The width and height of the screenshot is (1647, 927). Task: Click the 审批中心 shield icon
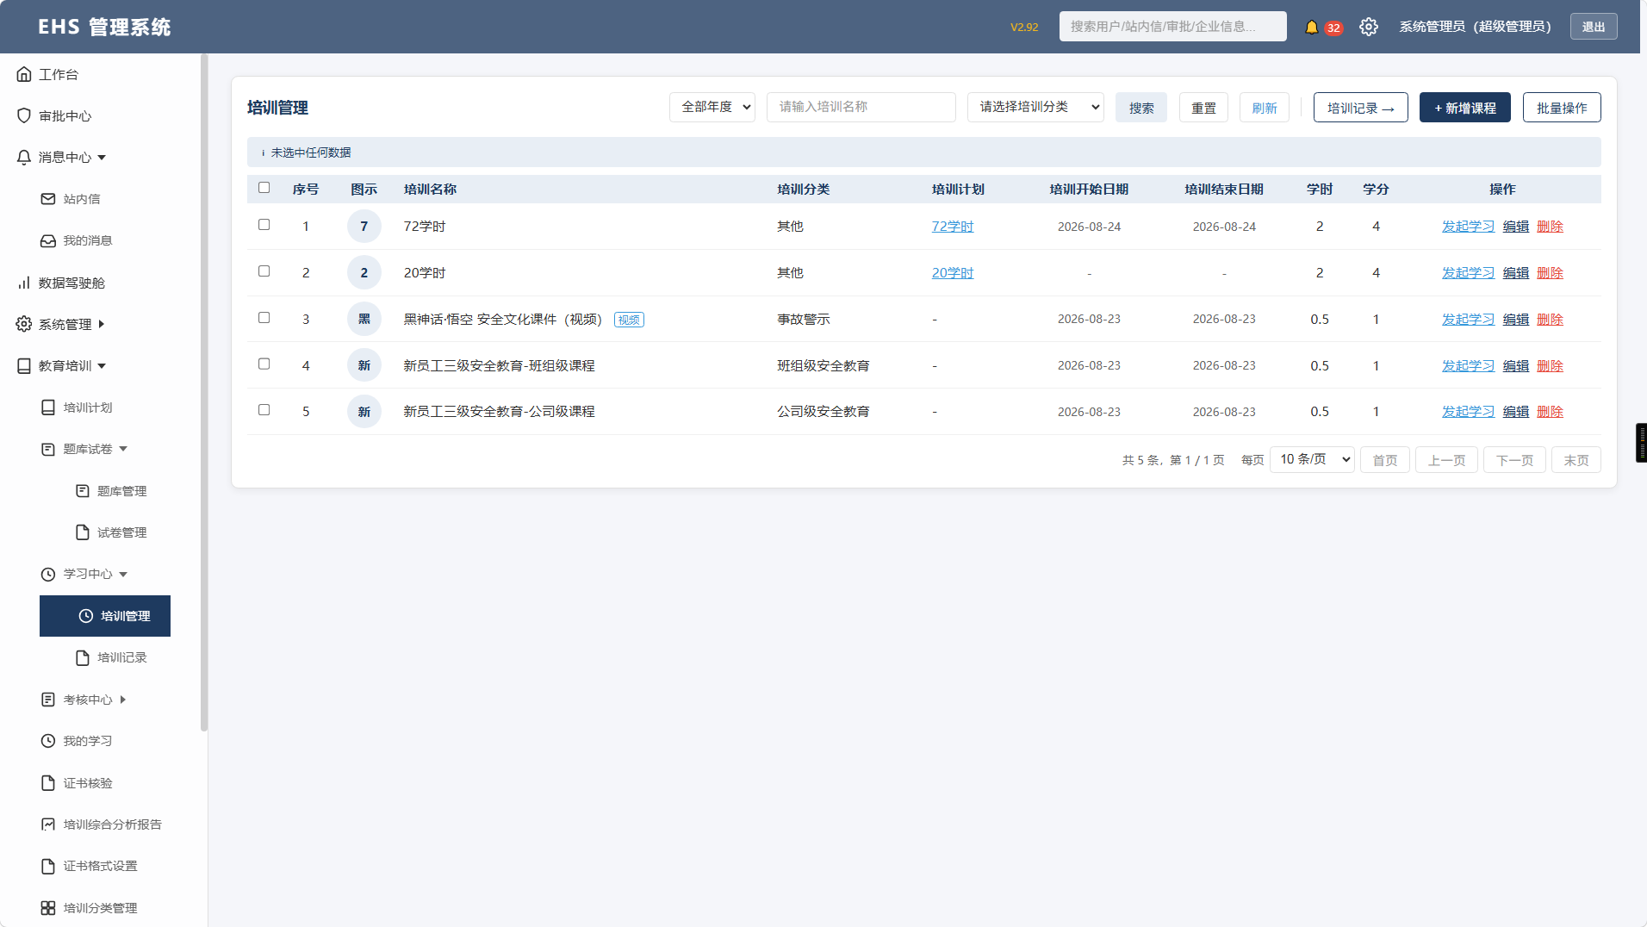coord(24,115)
